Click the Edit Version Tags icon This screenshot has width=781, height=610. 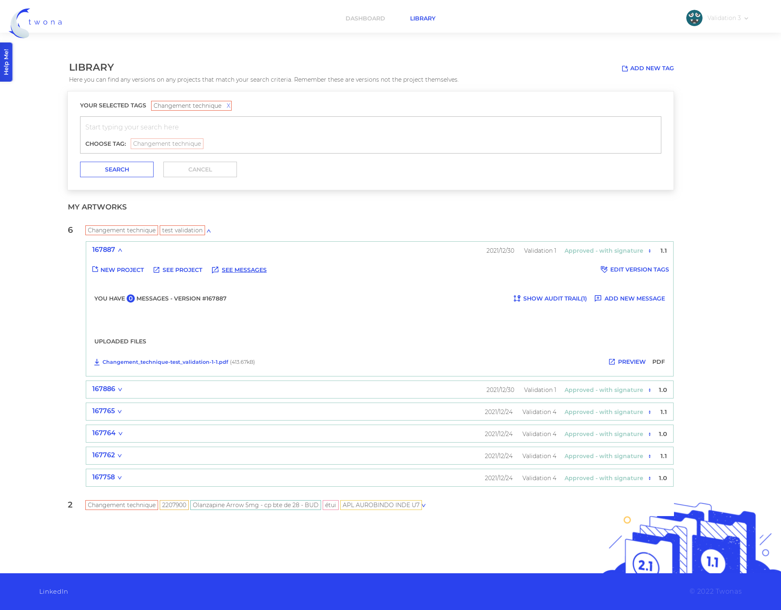[x=604, y=269]
